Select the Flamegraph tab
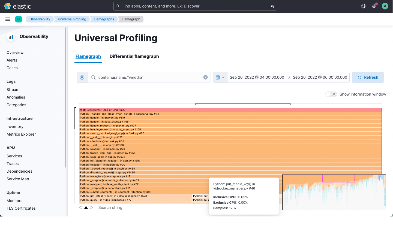The image size is (393, 232). (88, 56)
